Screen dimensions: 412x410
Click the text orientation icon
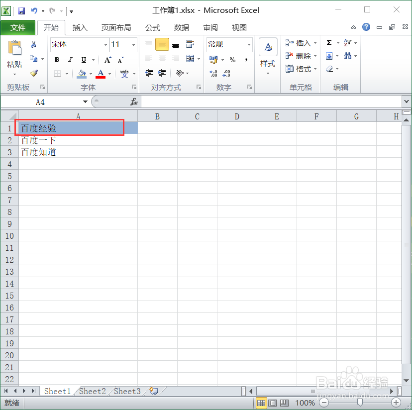click(x=180, y=73)
